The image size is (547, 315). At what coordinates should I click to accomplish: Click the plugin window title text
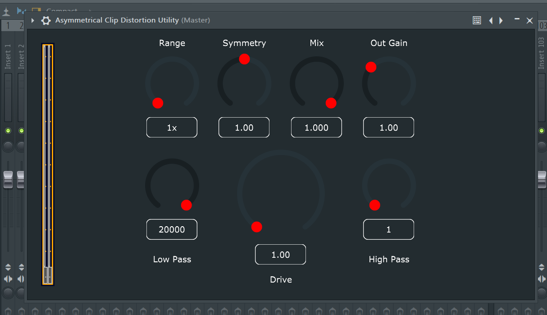(132, 20)
